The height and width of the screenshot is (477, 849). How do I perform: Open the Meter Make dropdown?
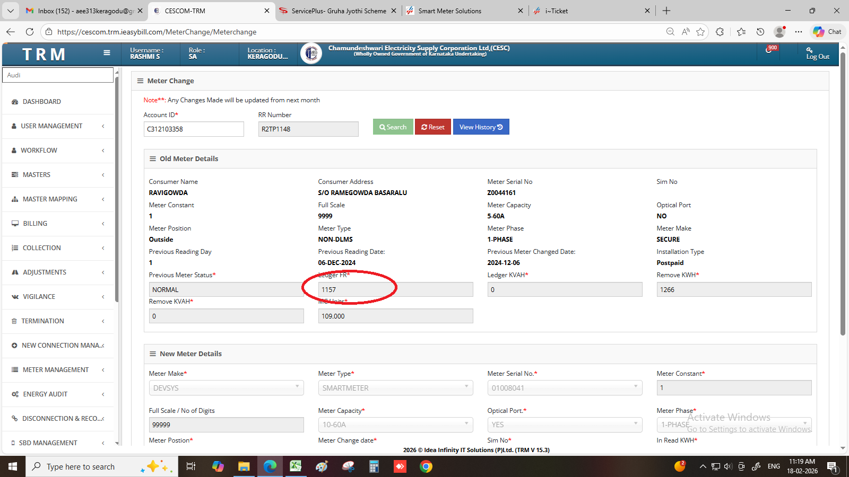click(x=226, y=388)
